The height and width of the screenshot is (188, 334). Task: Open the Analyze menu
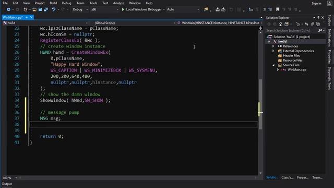(x=118, y=3)
